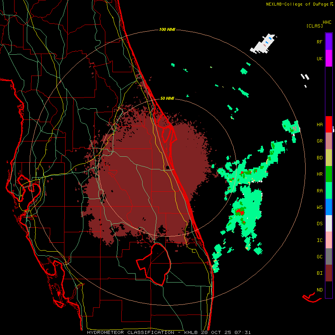Click the 07:31 timestamp

[x=242, y=332]
